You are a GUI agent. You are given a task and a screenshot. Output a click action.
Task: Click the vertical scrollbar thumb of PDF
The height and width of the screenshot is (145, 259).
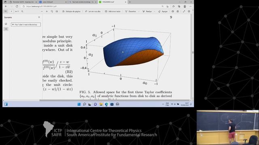tap(193, 52)
